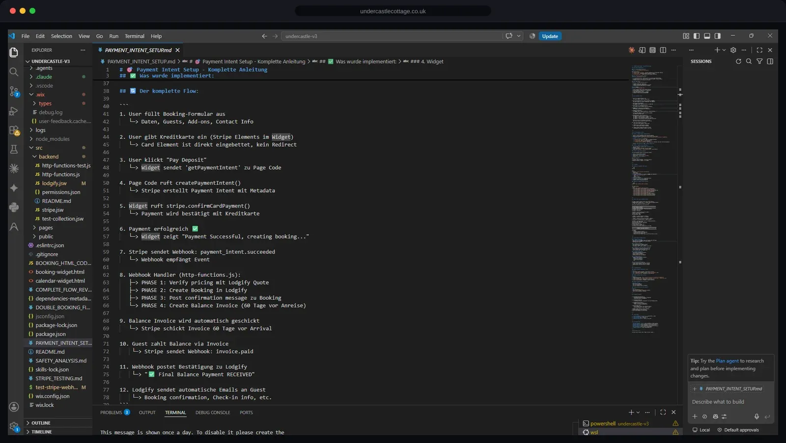Collapse the .wix folder

(x=59, y=95)
